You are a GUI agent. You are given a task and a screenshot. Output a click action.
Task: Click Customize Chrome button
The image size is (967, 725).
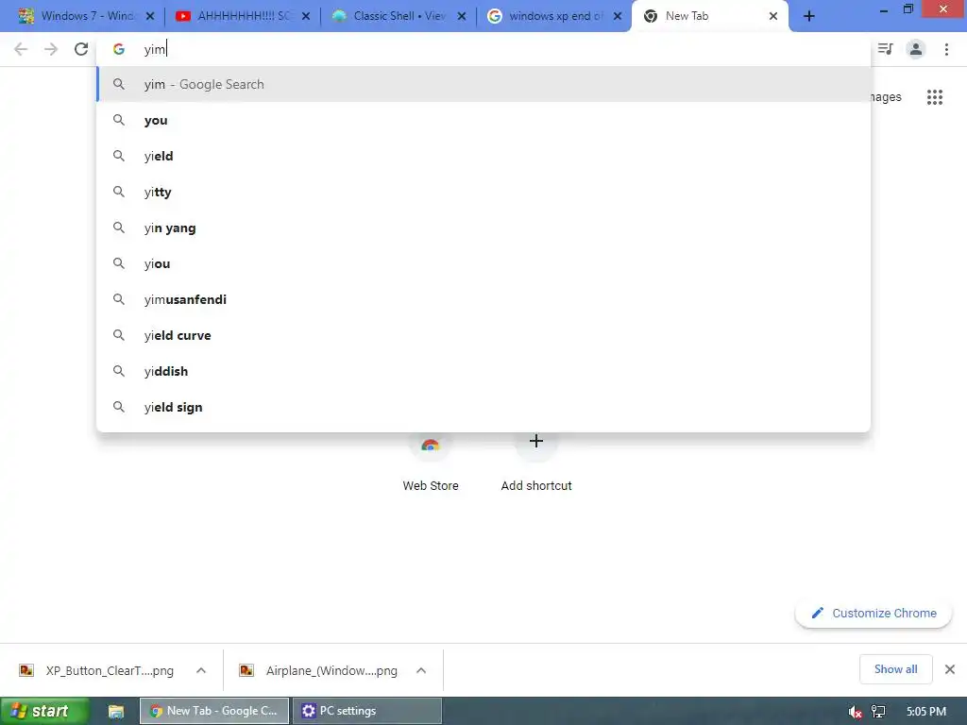point(874,613)
